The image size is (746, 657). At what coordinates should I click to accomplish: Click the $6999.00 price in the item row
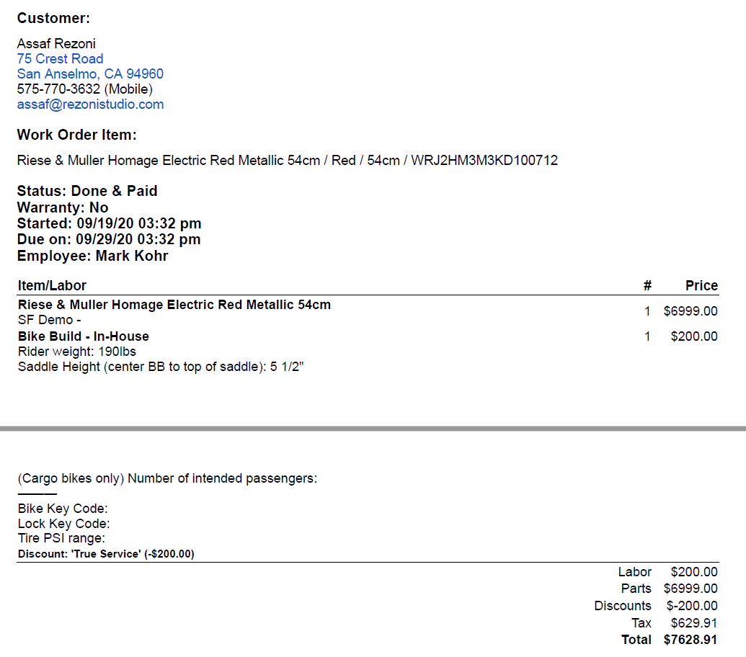click(x=691, y=311)
